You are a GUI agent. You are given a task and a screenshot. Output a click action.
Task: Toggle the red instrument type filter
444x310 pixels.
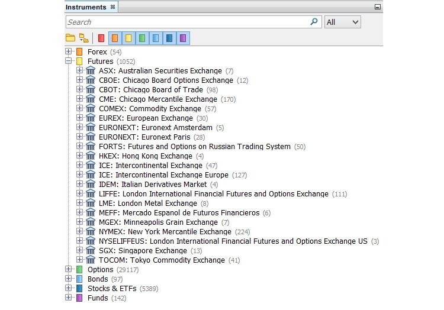pyautogui.click(x=101, y=38)
